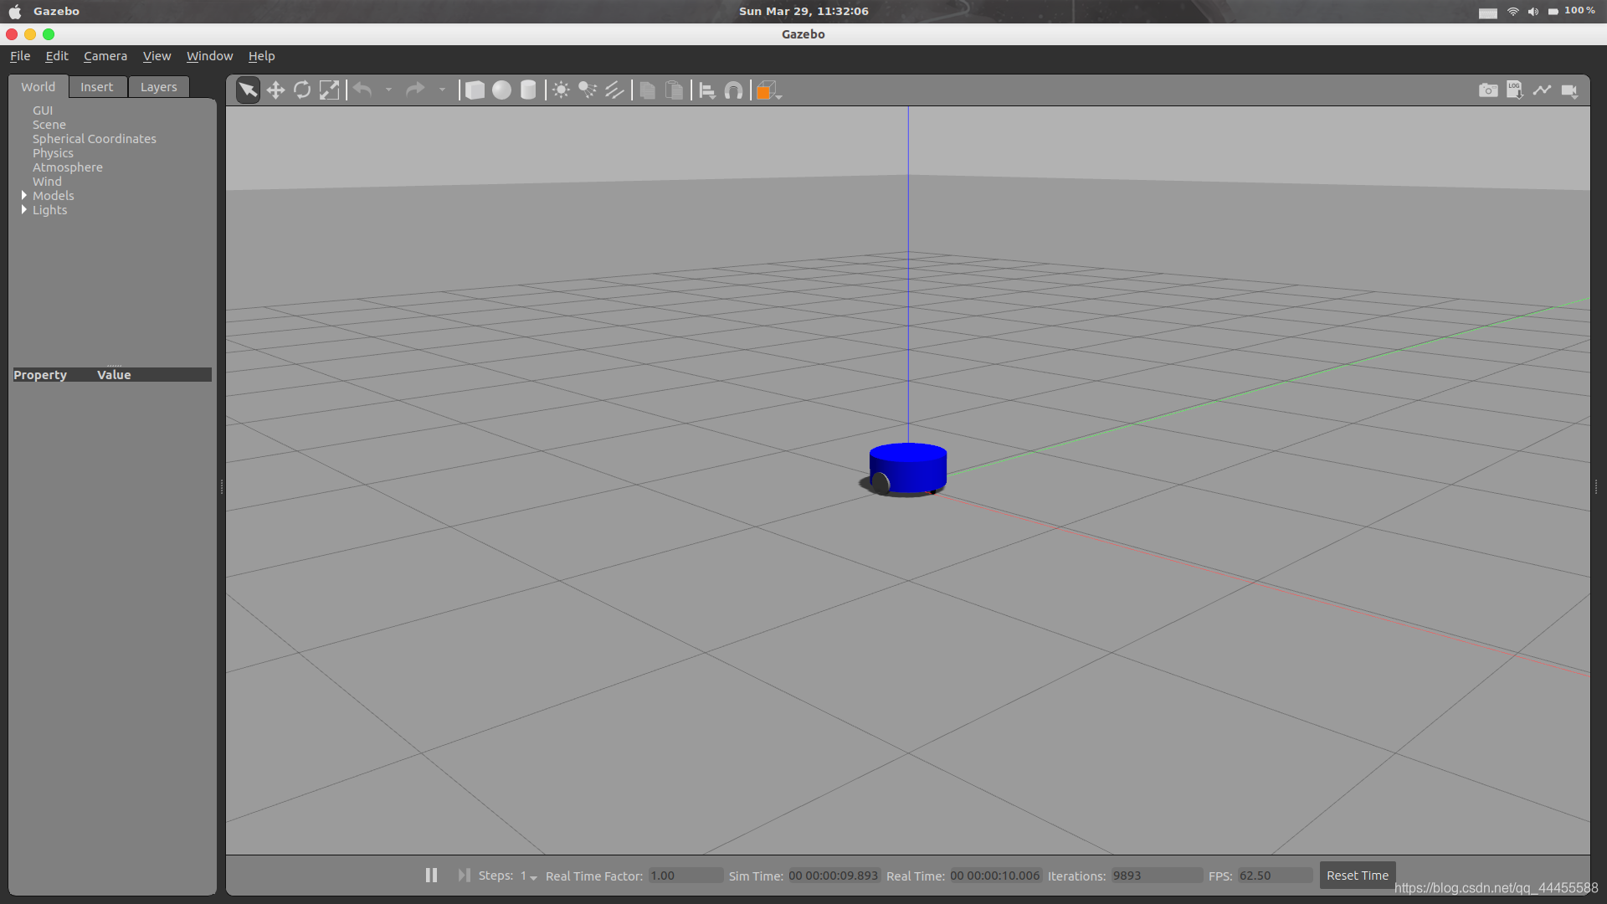Click the Property column header
The height and width of the screenshot is (904, 1607).
point(40,375)
